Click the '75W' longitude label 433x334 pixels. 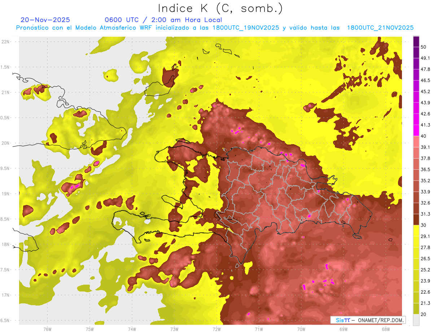89,329
